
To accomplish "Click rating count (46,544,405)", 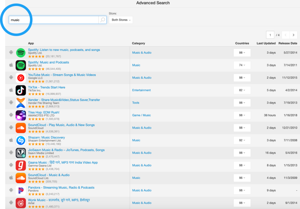I will click(x=53, y=69).
